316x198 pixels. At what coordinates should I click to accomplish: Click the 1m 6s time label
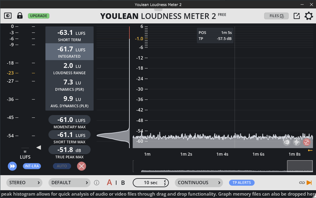pyautogui.click(x=258, y=154)
